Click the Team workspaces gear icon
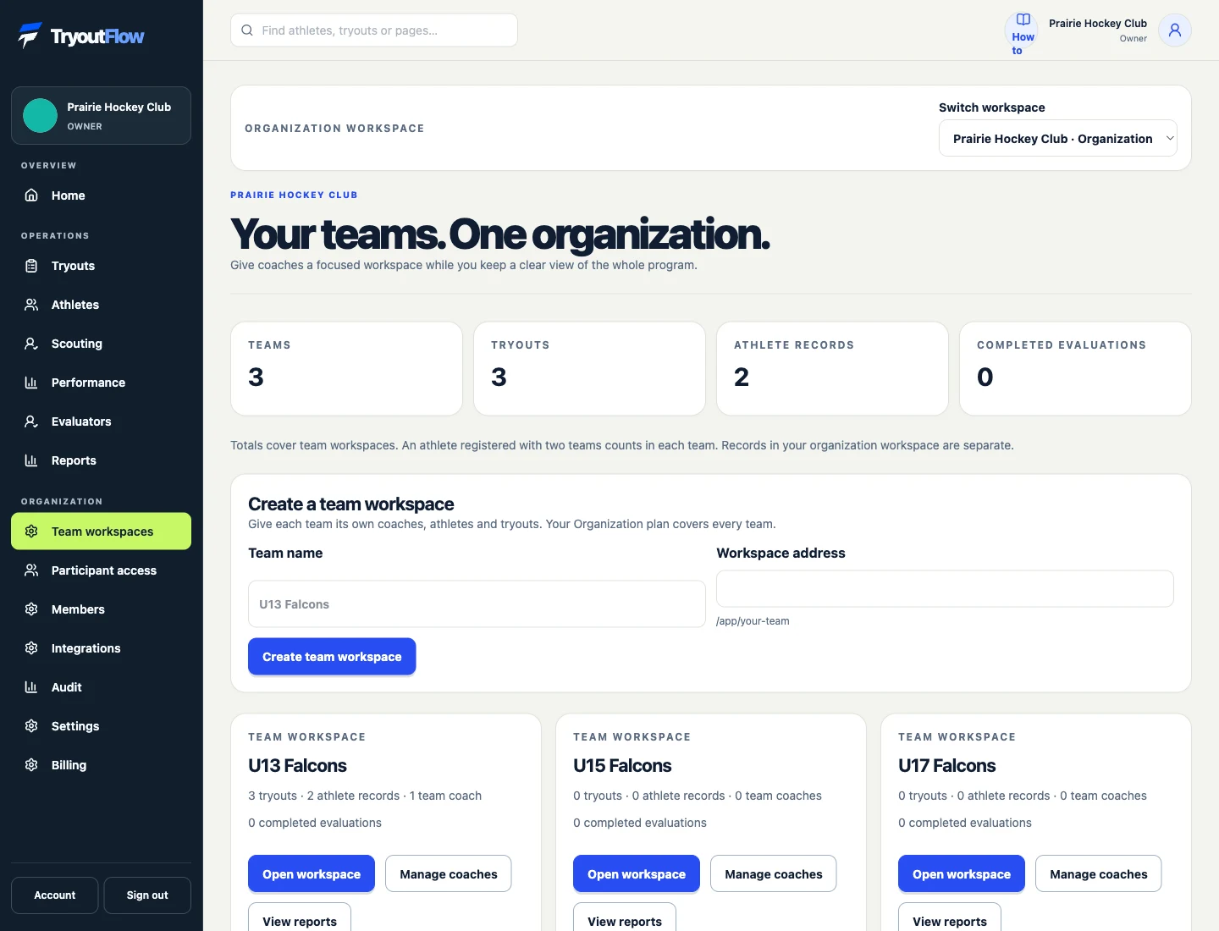This screenshot has width=1219, height=931. pos(31,532)
